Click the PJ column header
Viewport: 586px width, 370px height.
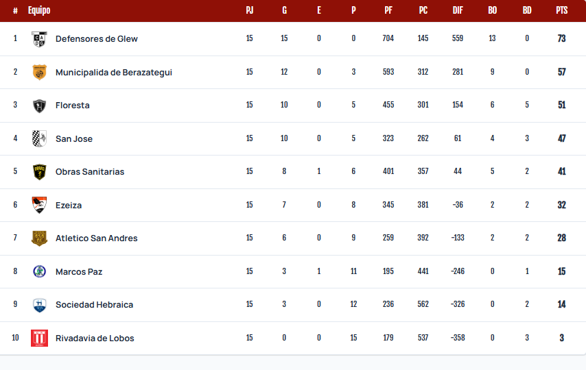click(250, 10)
